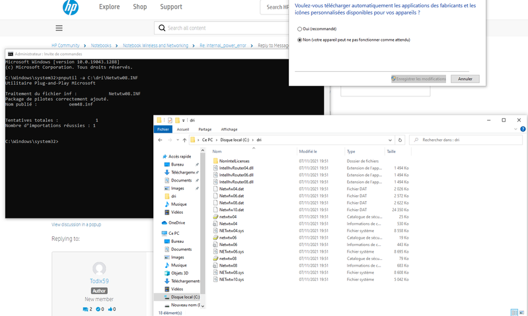Open the Support menu on HP site
This screenshot has height=316, width=528.
171,7
